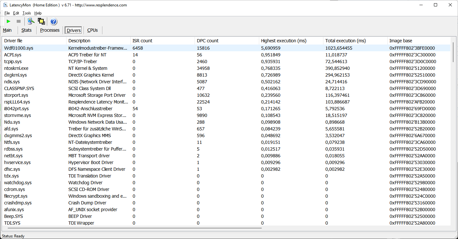Click the yellow overlapping squares toolbar icon
The image size is (458, 239).
41,21
